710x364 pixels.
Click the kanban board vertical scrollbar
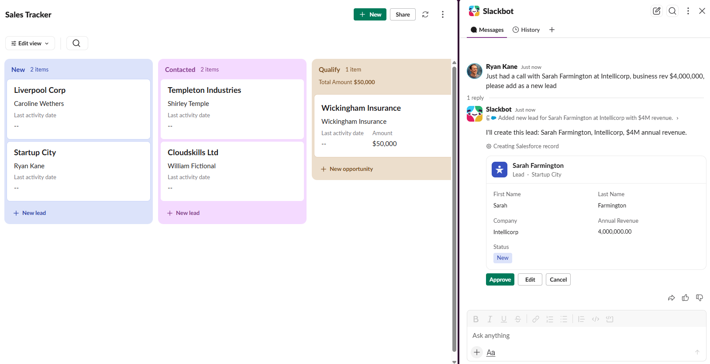point(454,209)
